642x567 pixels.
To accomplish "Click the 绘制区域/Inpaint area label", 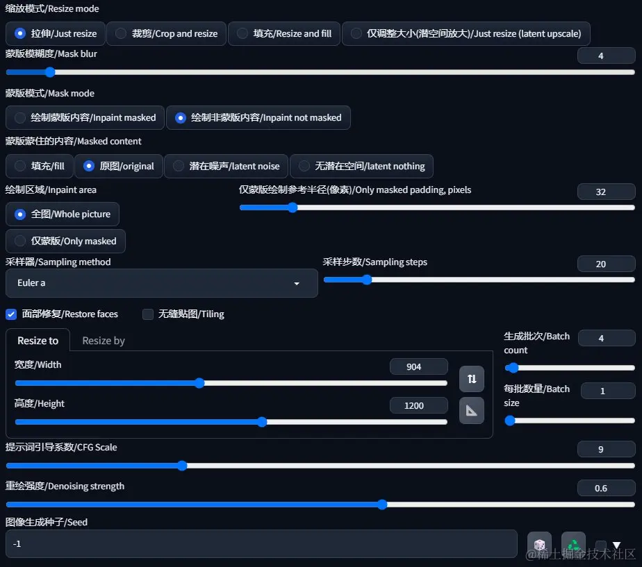I will (51, 190).
